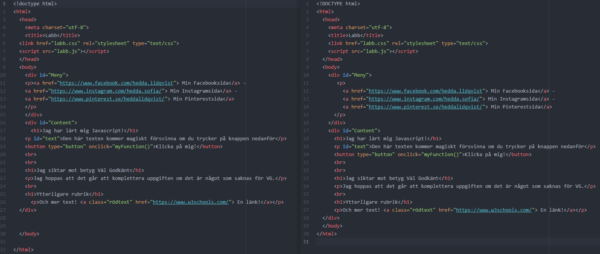Click meta charset="utf-8" tag in left pane
Image resolution: width=600 pixels, height=254 pixels.
click(x=57, y=28)
